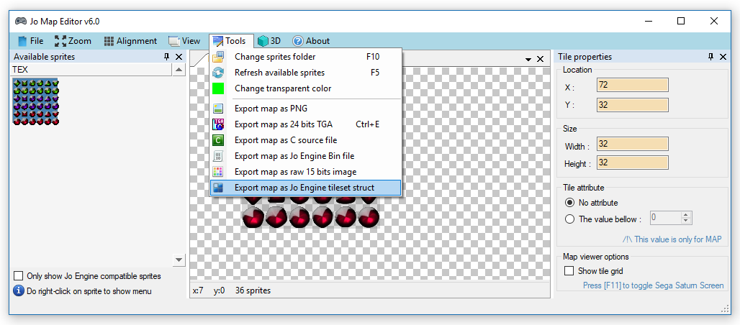The width and height of the screenshot is (740, 325).
Task: Click the red sprite map in canvas
Action: tap(310, 214)
